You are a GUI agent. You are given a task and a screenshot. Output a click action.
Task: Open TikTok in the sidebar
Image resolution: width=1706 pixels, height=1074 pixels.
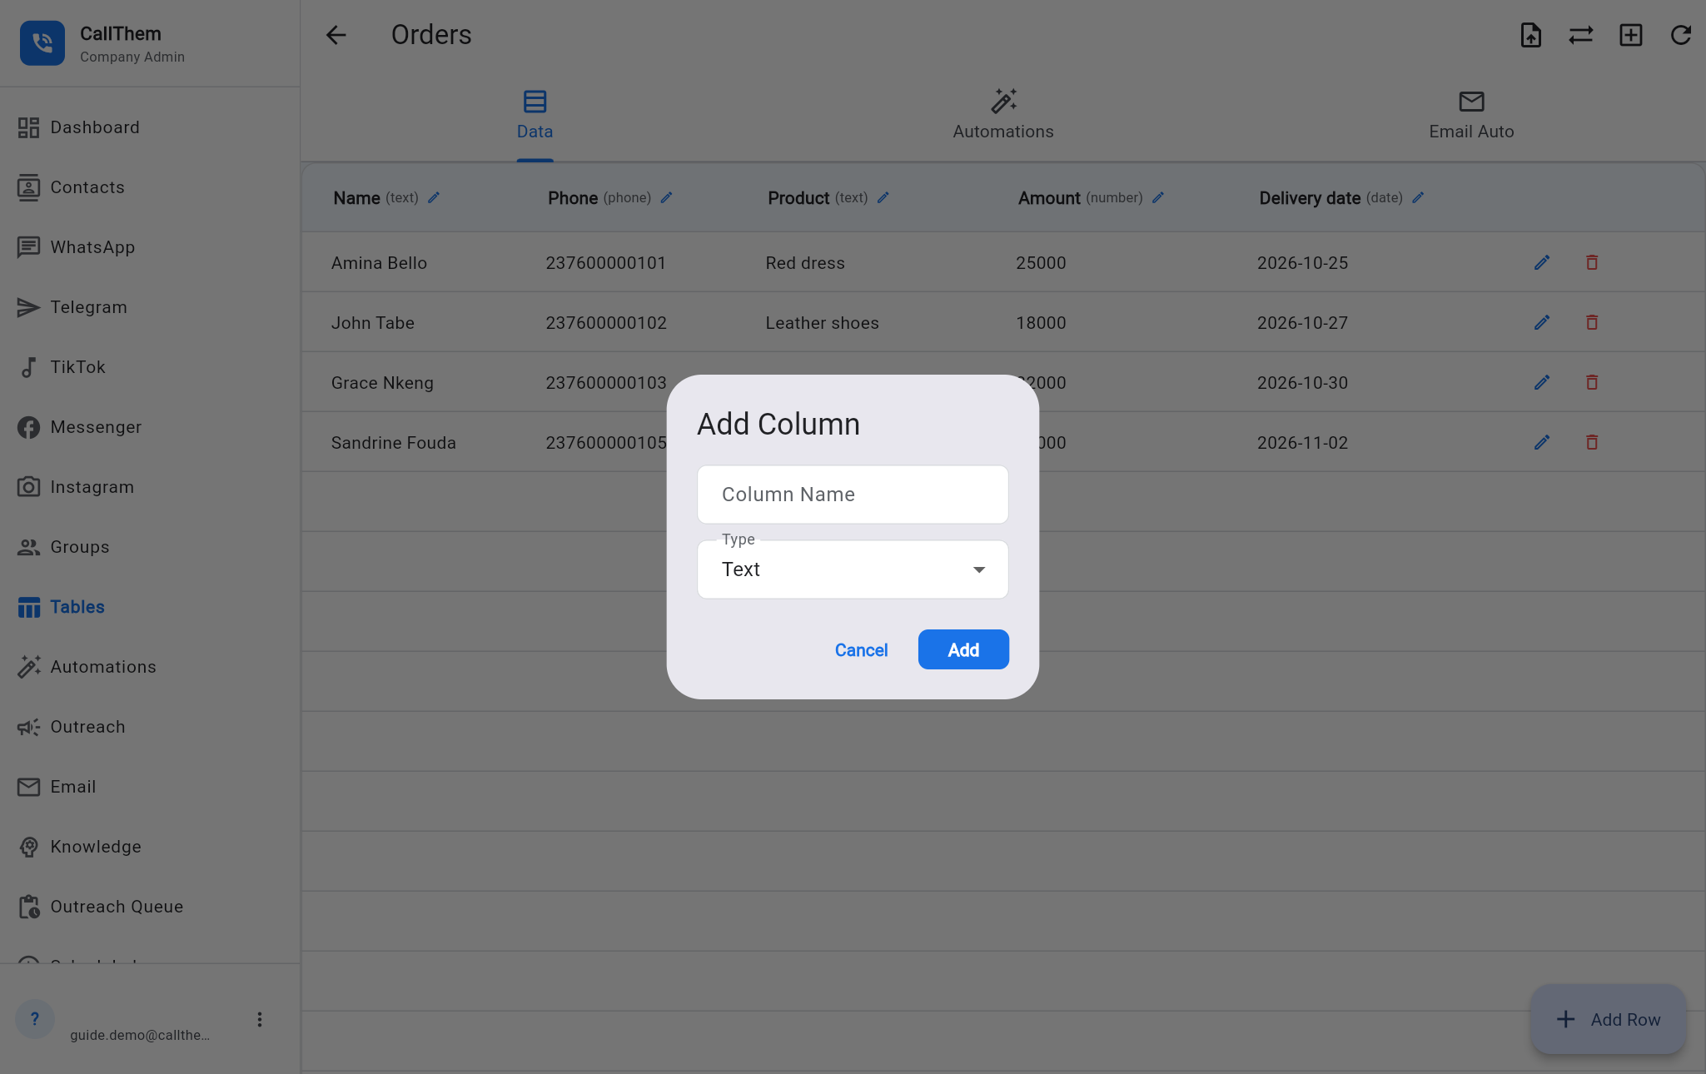tap(150, 367)
